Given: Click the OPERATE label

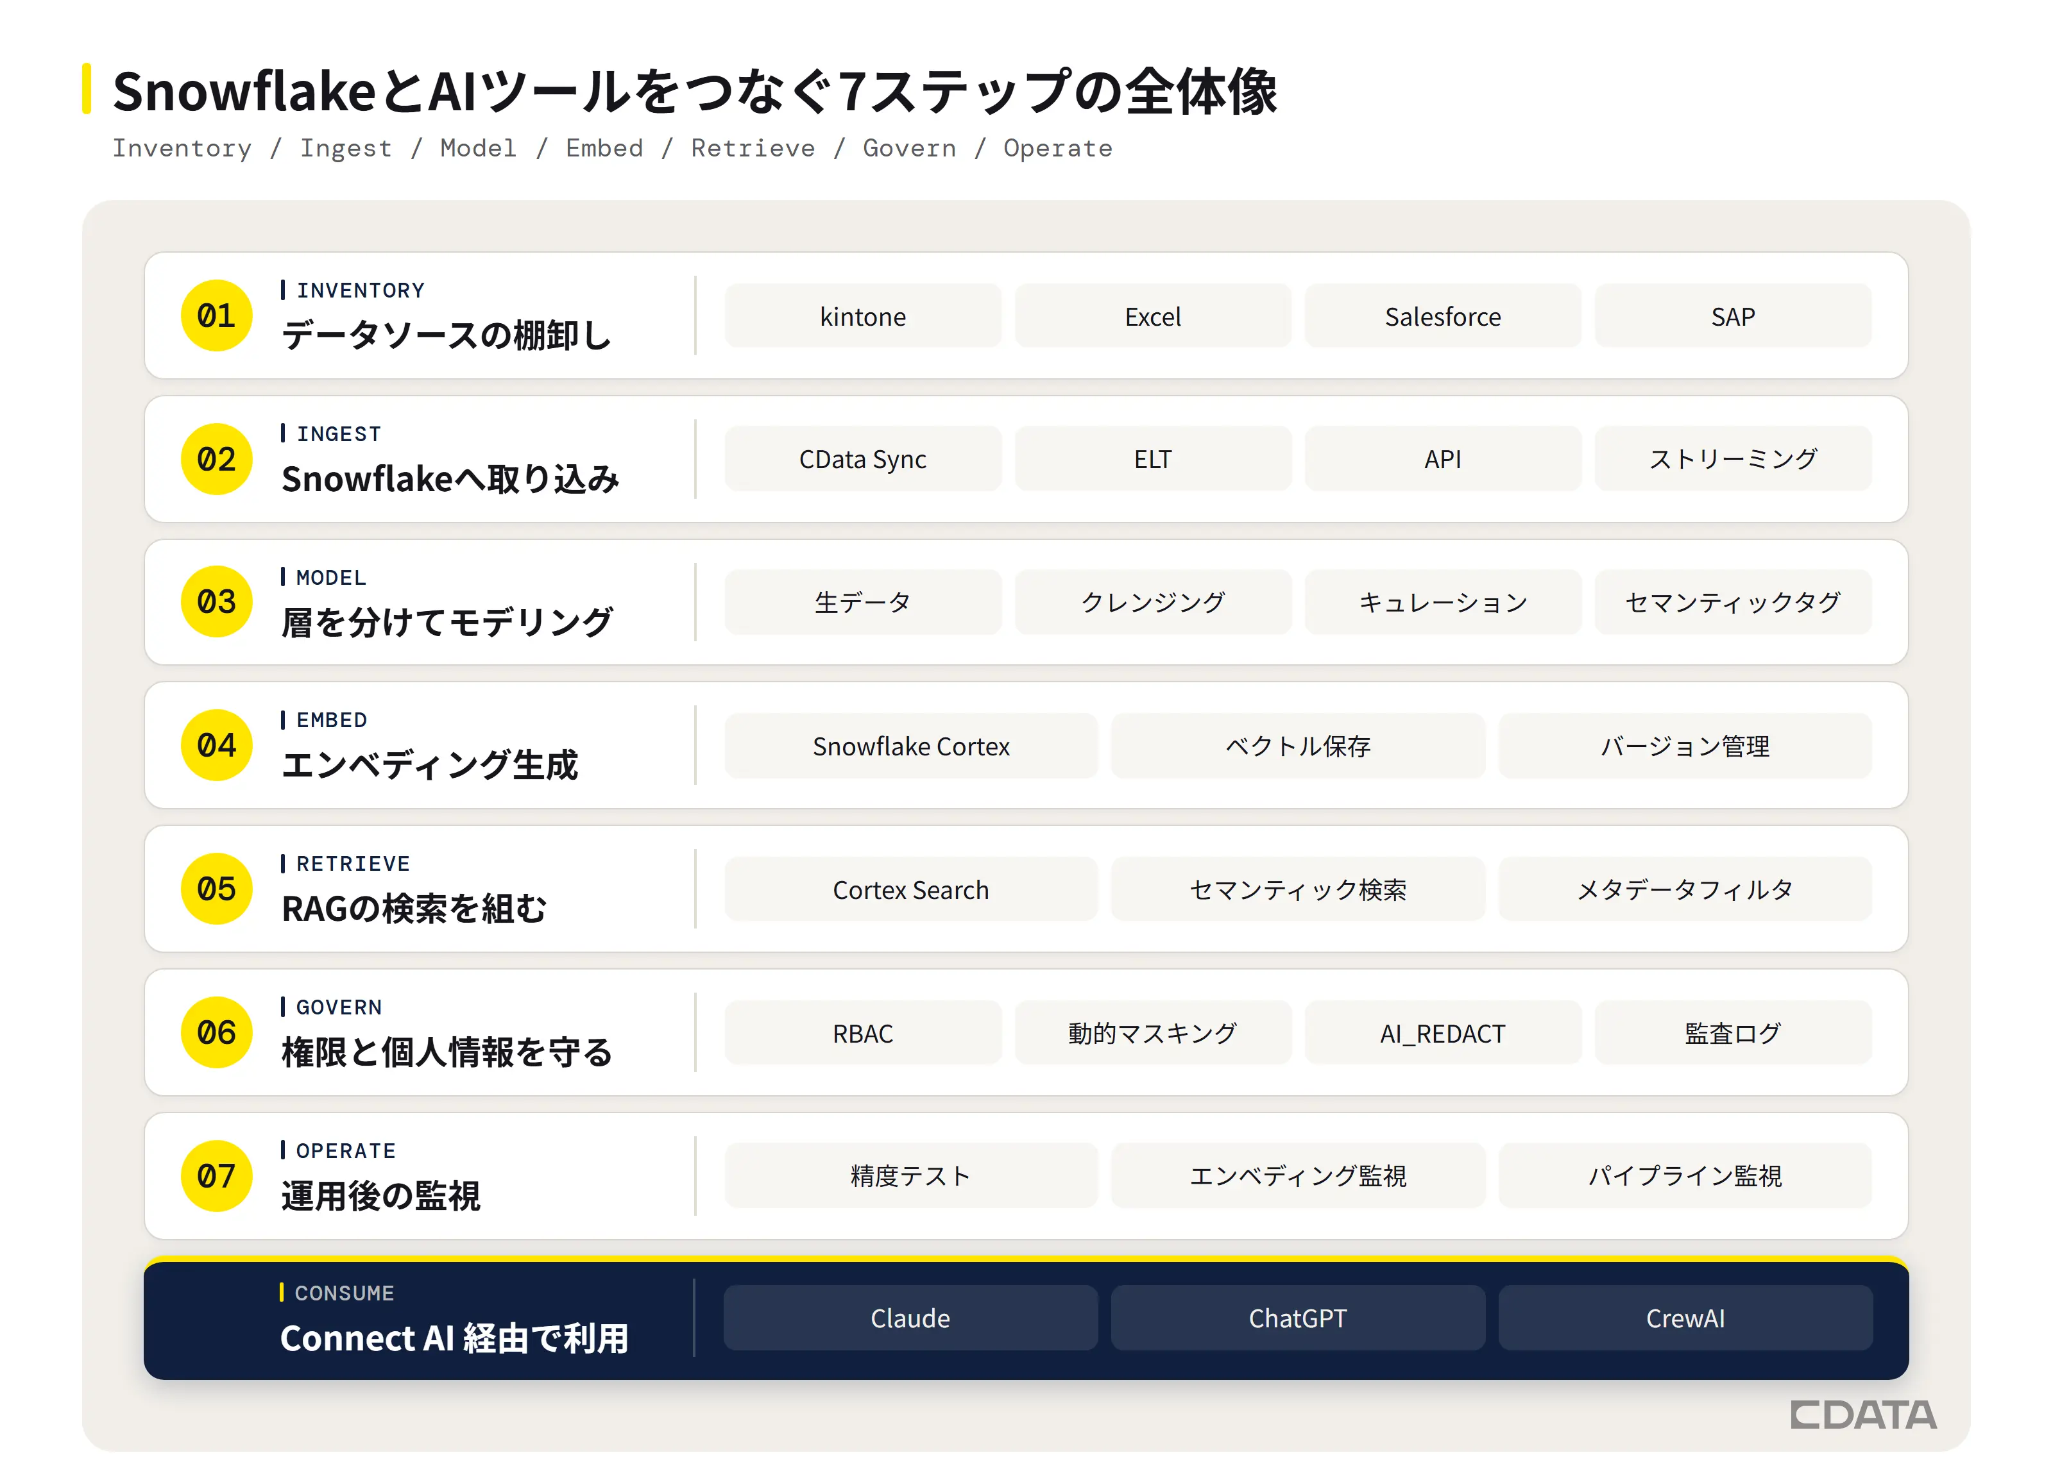Looking at the screenshot, I should 346,1150.
